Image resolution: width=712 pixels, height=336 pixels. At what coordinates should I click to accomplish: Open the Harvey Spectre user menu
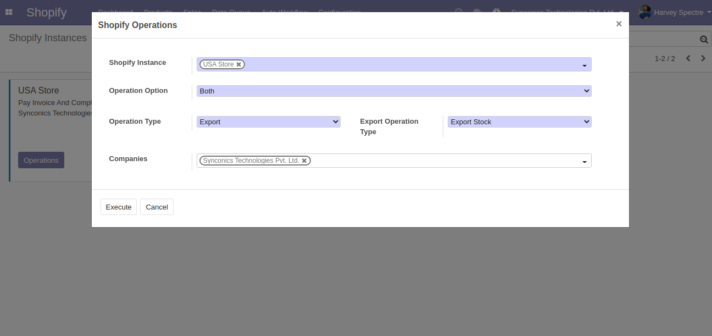(x=671, y=12)
